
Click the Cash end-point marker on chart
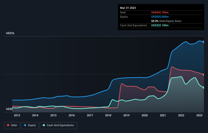pos(204,87)
